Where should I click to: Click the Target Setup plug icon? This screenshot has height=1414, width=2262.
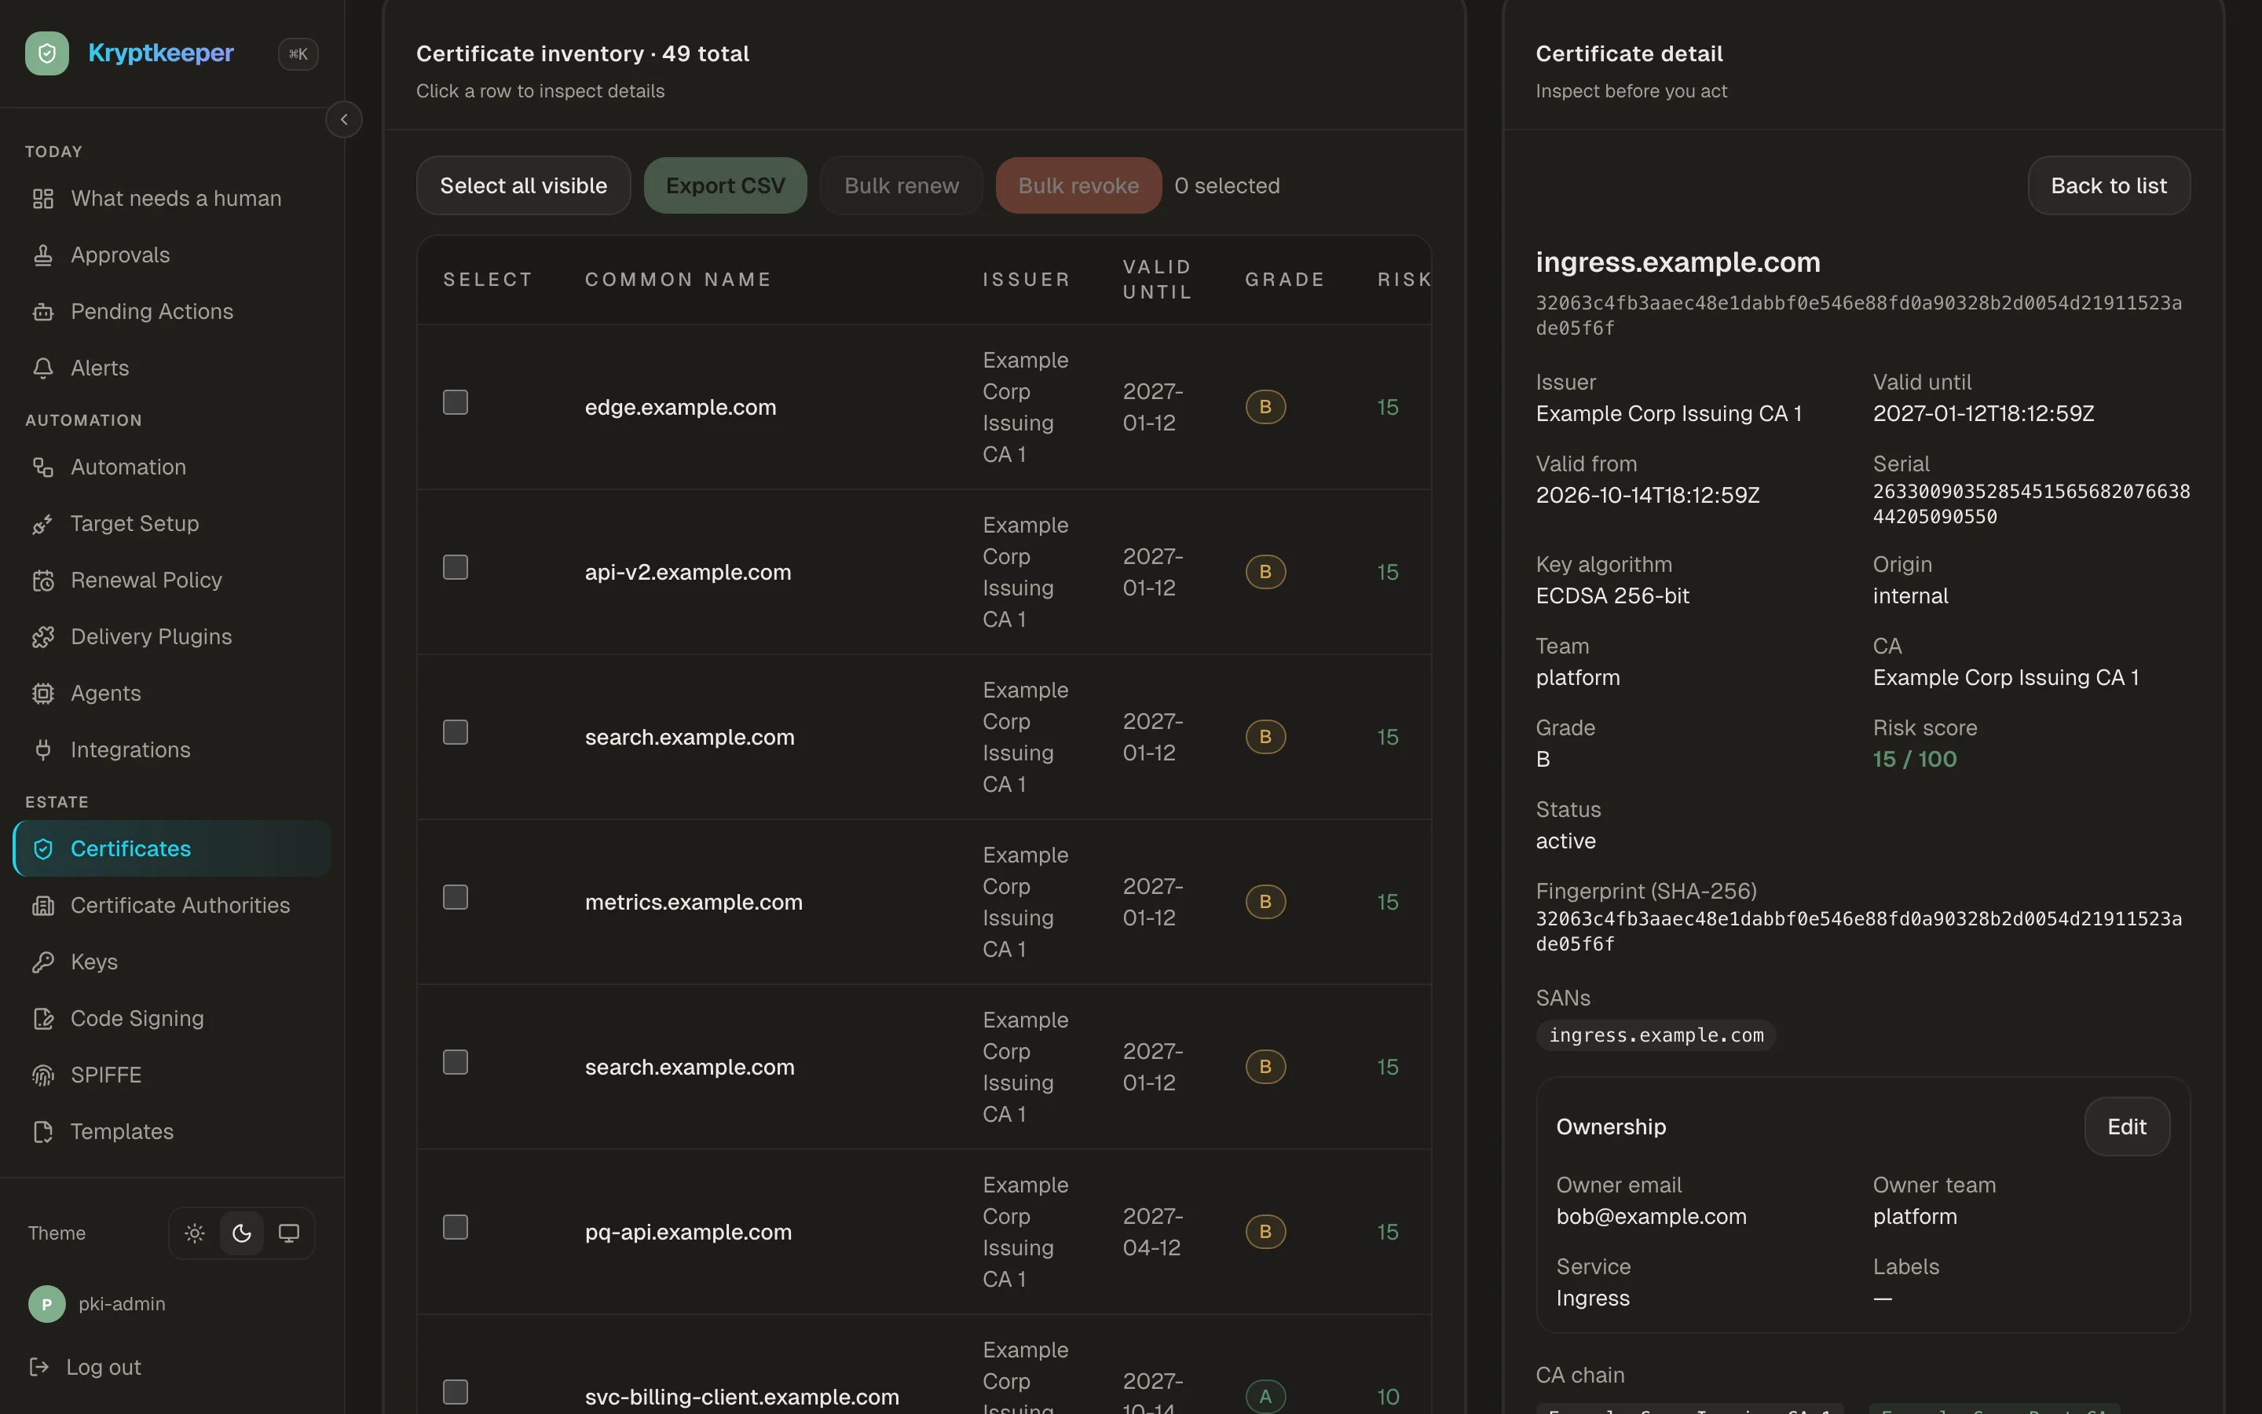[x=43, y=524]
